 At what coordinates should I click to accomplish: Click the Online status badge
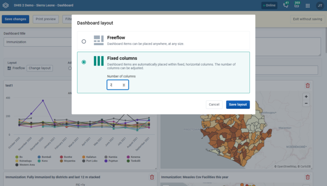(x=269, y=5)
